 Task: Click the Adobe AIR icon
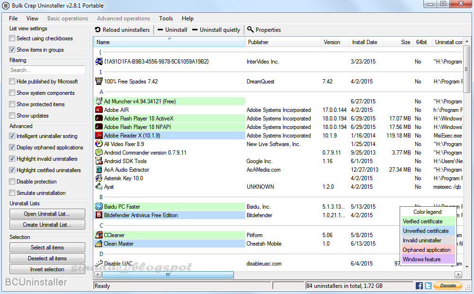pos(99,110)
